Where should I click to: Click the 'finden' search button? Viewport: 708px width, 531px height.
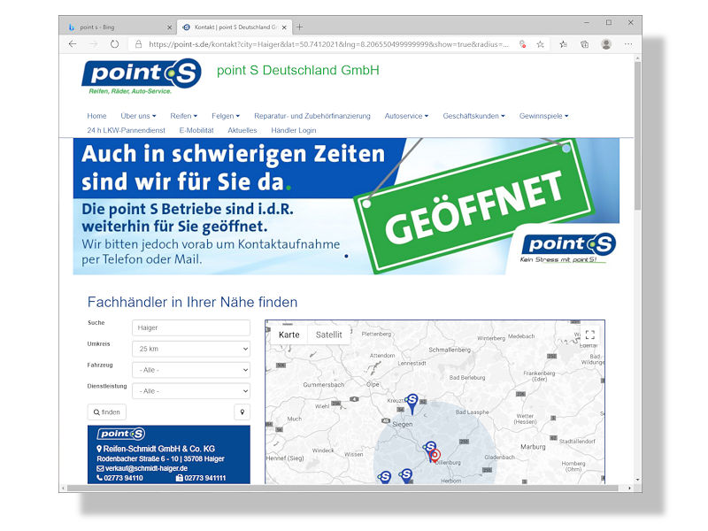(x=106, y=412)
